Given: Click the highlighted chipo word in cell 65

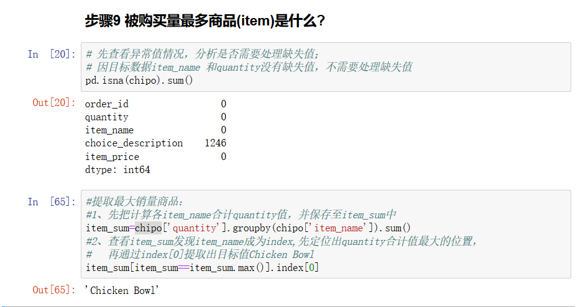Looking at the screenshot, I should pos(149,228).
